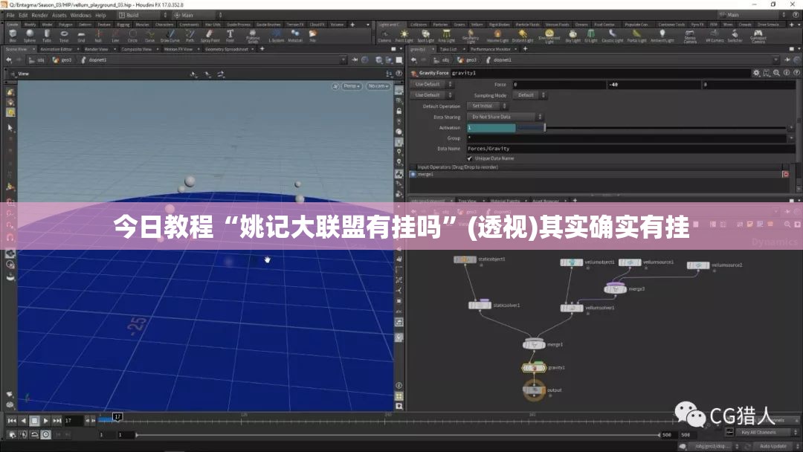Click the Data Name field Forces/Gravity
Image resolution: width=803 pixels, height=452 pixels.
631,149
